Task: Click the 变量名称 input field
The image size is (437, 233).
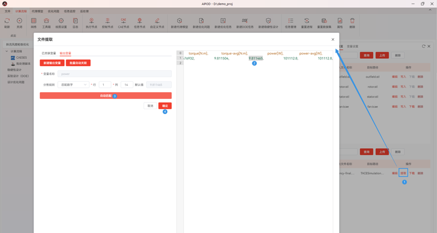Action: click(115, 74)
